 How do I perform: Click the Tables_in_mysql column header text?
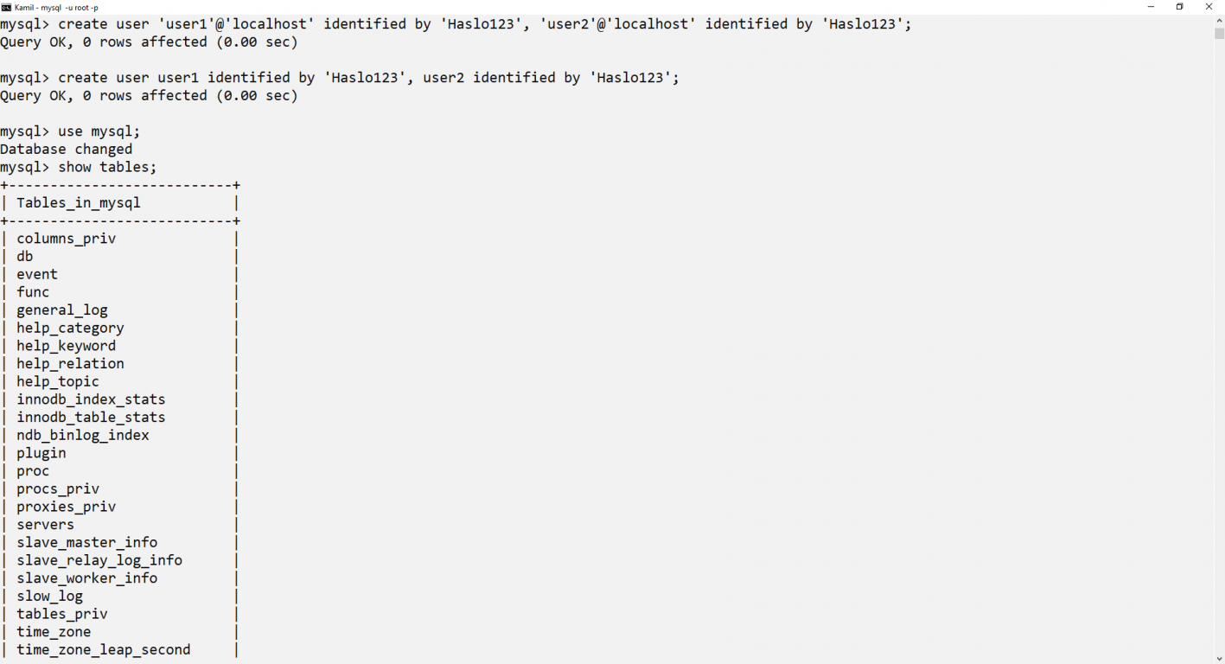click(x=79, y=203)
